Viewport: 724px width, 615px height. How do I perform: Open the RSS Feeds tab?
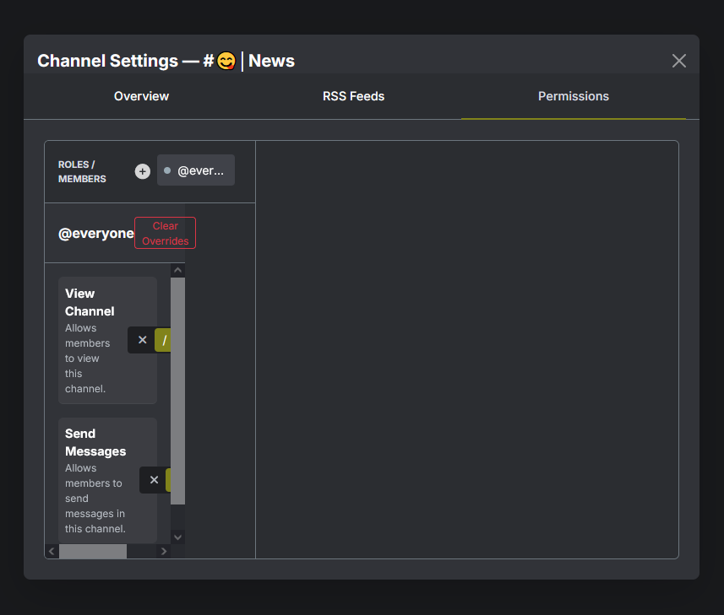click(353, 96)
